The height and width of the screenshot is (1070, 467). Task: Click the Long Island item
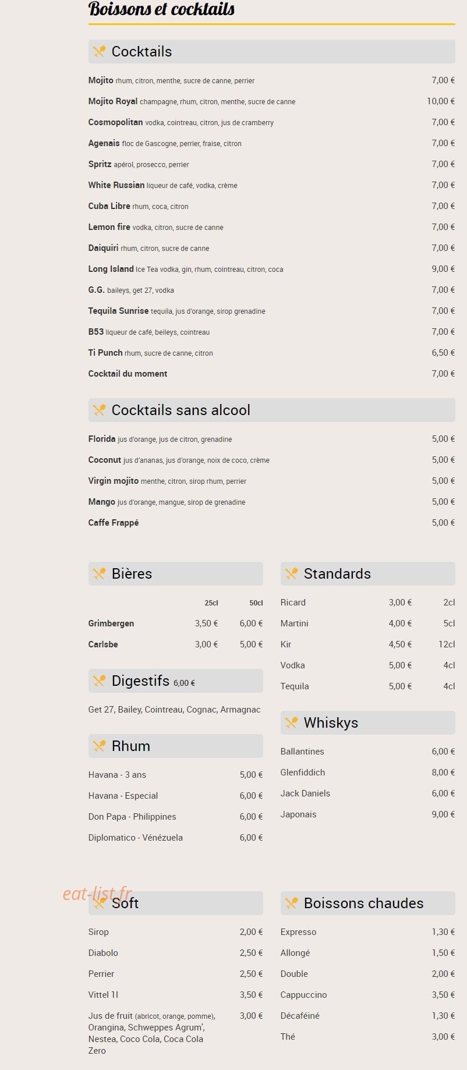coord(111,269)
